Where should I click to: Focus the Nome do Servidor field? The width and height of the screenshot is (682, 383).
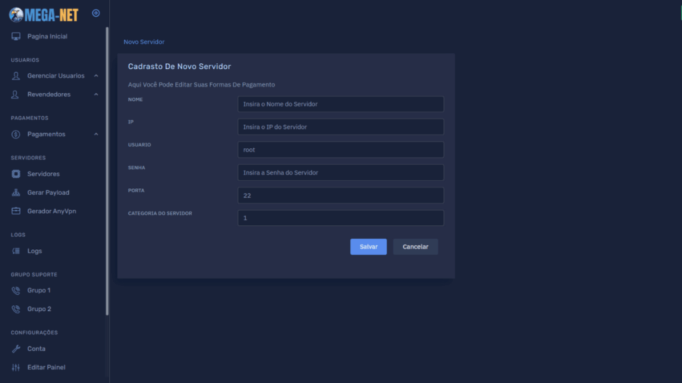(340, 104)
